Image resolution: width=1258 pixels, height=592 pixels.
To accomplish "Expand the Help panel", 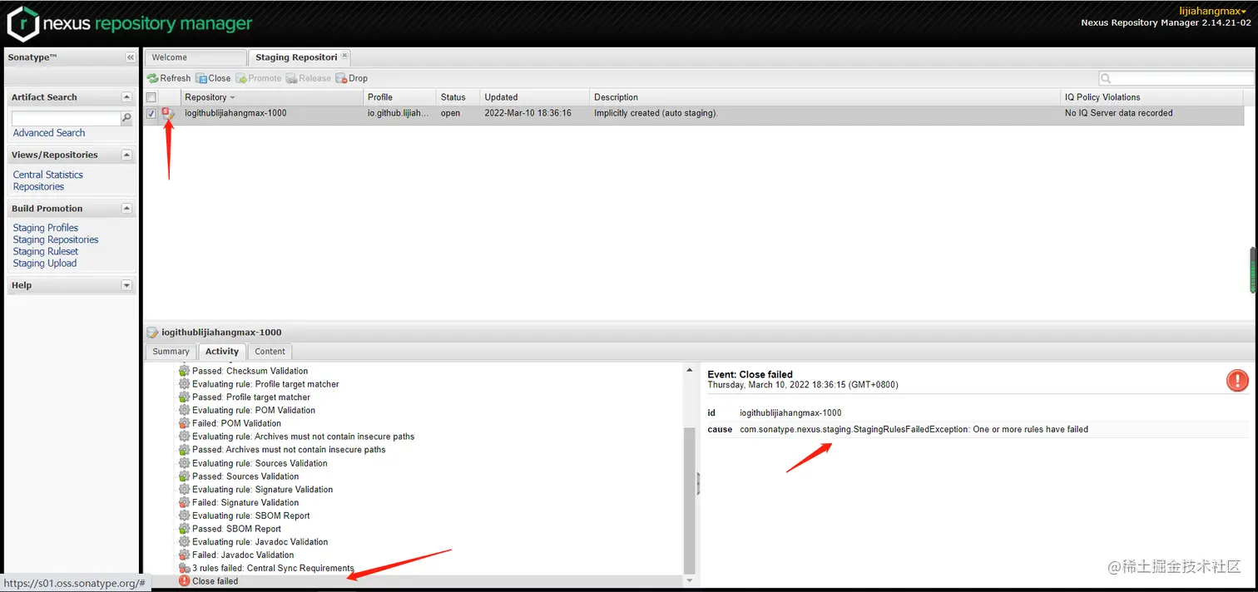I will click(126, 285).
